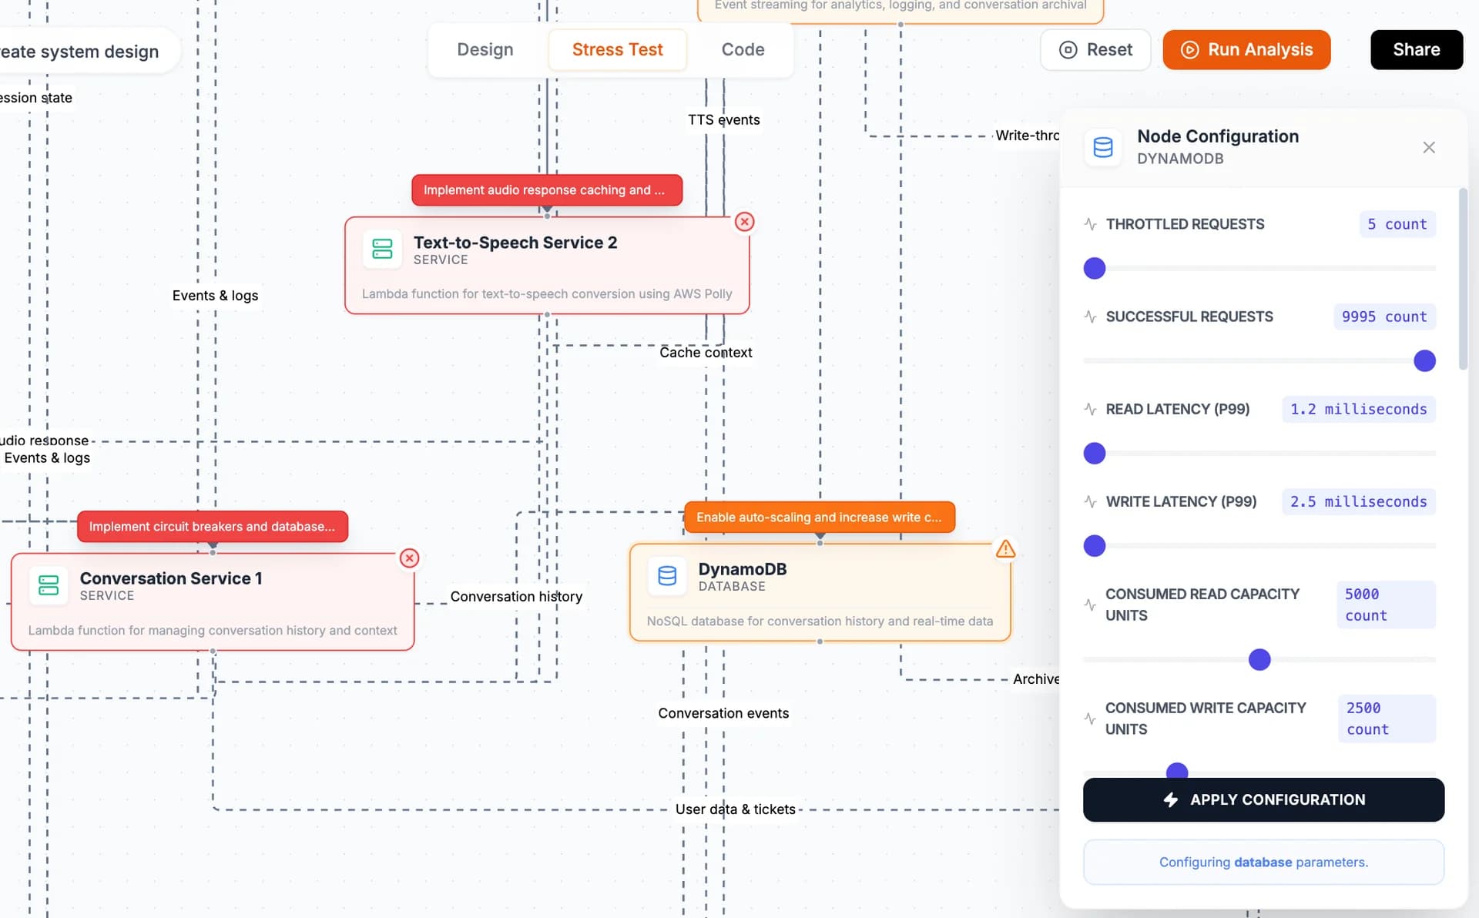Viewport: 1479px width, 918px height.
Task: Select the service icon on Text-to-Speech Service 2
Action: pyautogui.click(x=382, y=249)
